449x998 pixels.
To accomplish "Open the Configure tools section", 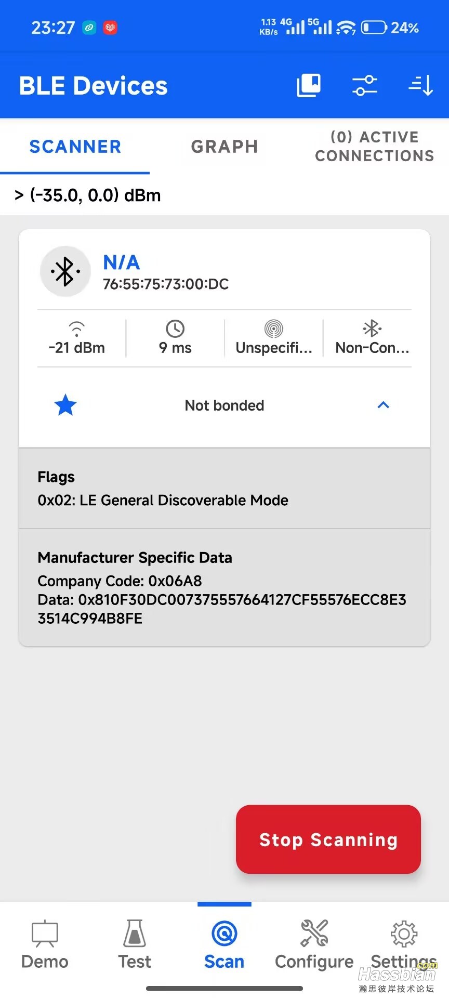I will click(314, 944).
